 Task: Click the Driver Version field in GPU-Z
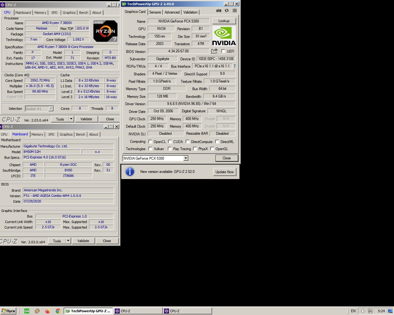pyautogui.click(x=191, y=104)
